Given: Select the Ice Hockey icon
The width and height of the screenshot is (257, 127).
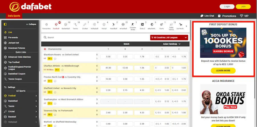Looking at the screenshot, I should (x=181, y=24).
